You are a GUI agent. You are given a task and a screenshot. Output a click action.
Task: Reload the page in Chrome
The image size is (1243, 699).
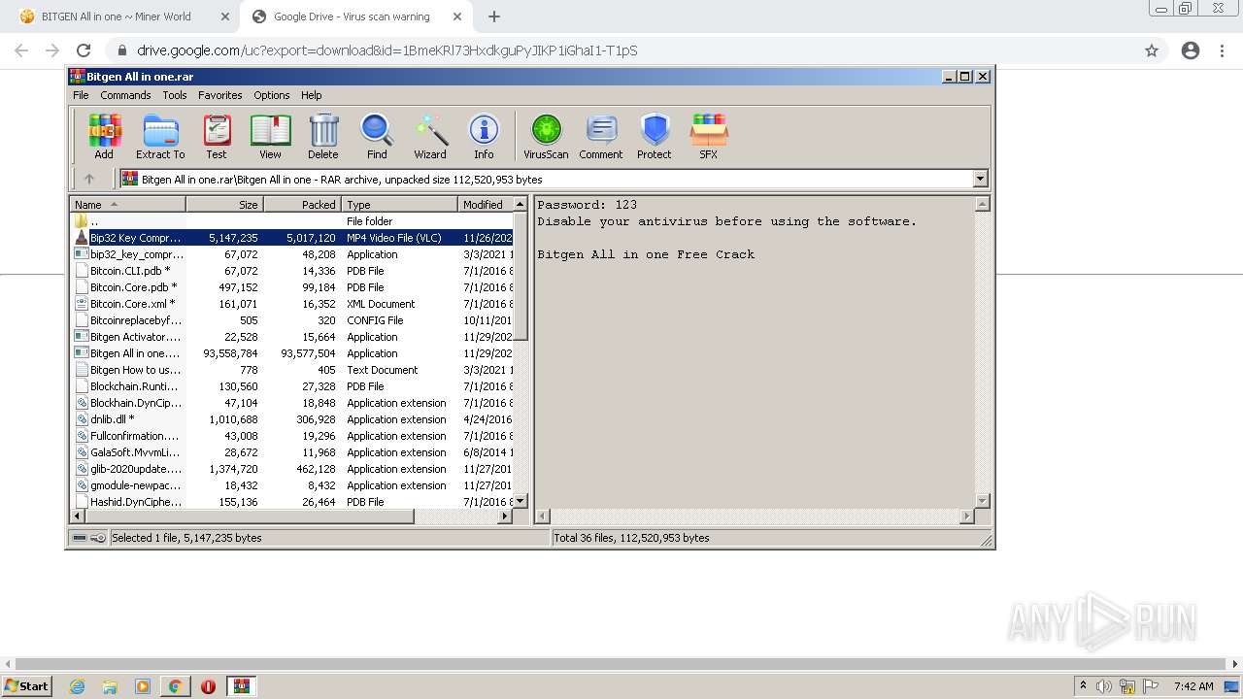[84, 50]
